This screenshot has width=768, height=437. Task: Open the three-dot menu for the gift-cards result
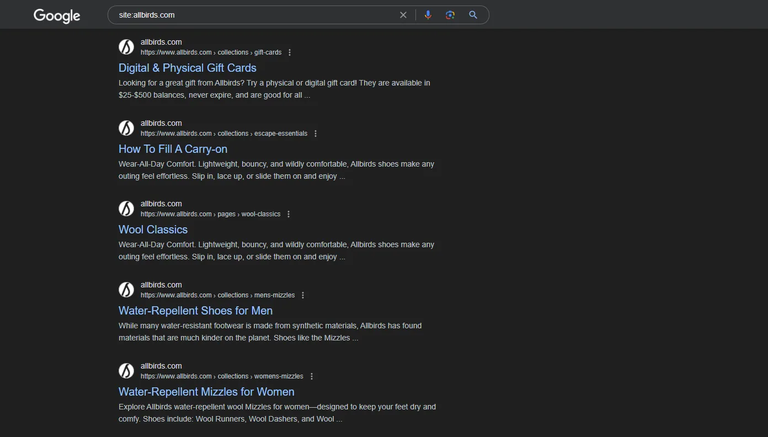point(290,52)
